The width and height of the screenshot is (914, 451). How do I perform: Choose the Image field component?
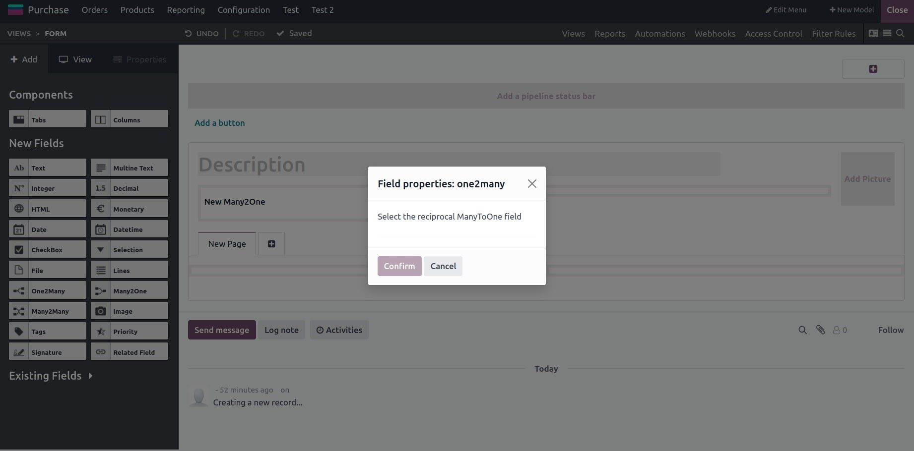pos(130,311)
